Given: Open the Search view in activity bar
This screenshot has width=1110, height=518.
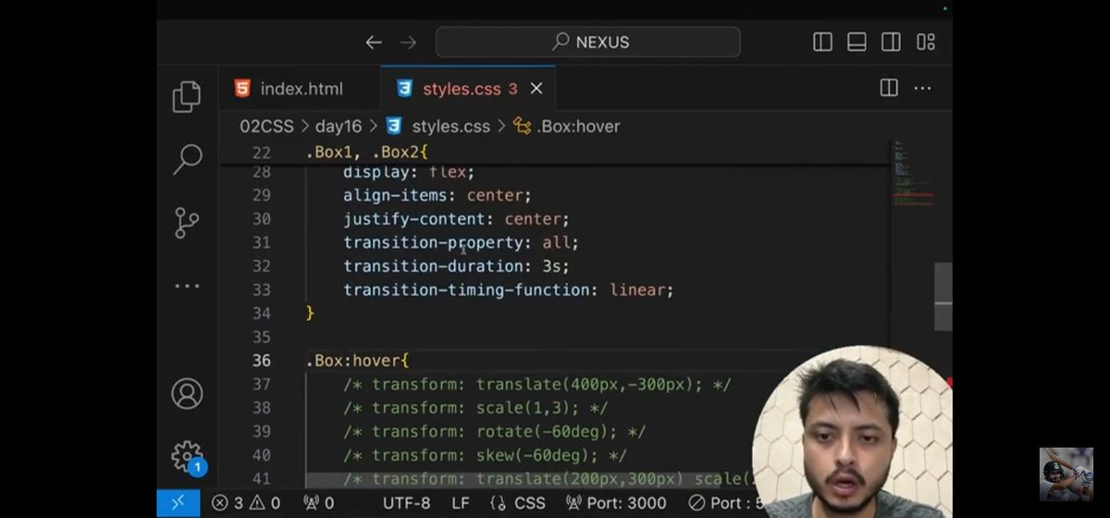Looking at the screenshot, I should click(187, 159).
